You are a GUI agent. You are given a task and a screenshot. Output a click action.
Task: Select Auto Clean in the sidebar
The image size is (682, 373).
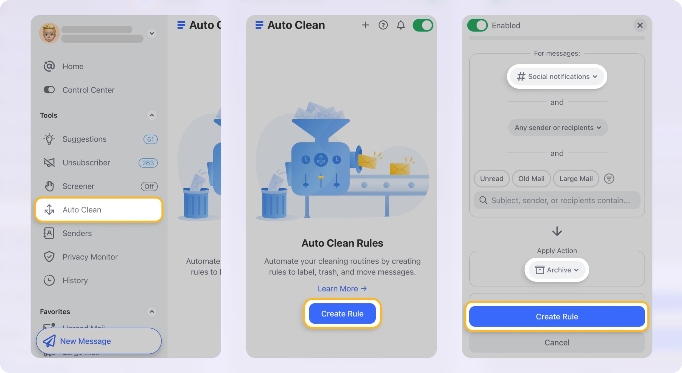tap(99, 210)
